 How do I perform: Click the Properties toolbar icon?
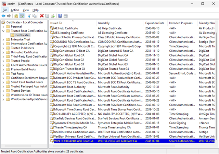pos(47,16)
